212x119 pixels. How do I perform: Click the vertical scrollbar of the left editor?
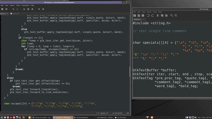130,71
